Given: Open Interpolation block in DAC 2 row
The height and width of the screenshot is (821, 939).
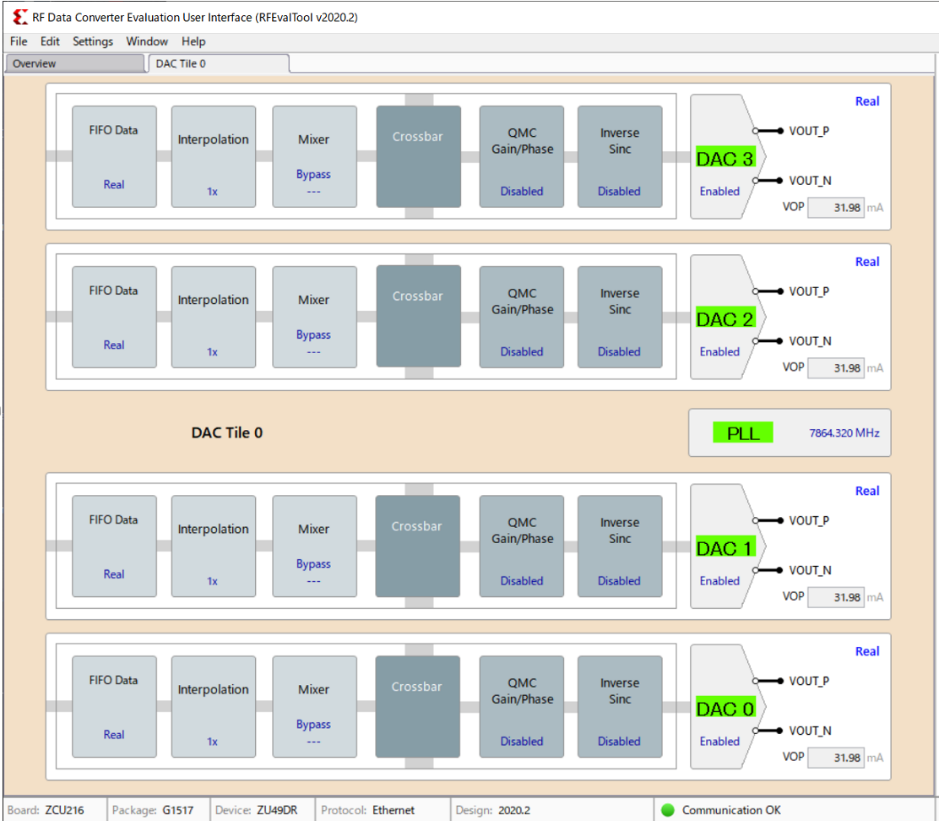Looking at the screenshot, I should [x=213, y=318].
